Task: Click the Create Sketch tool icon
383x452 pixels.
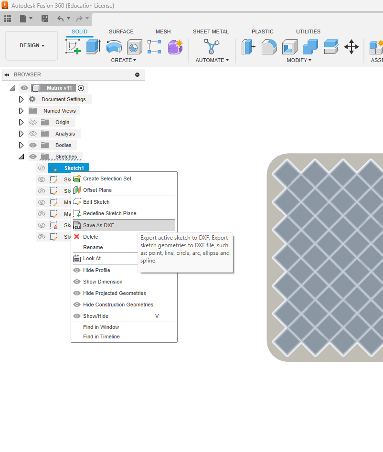Action: coord(73,47)
